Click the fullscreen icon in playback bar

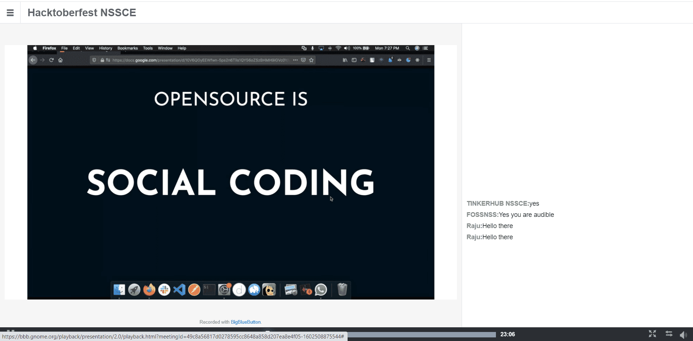652,334
